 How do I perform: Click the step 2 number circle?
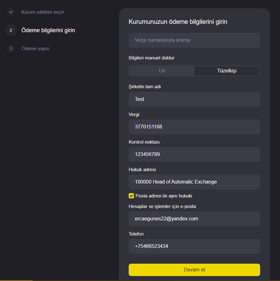click(x=11, y=30)
